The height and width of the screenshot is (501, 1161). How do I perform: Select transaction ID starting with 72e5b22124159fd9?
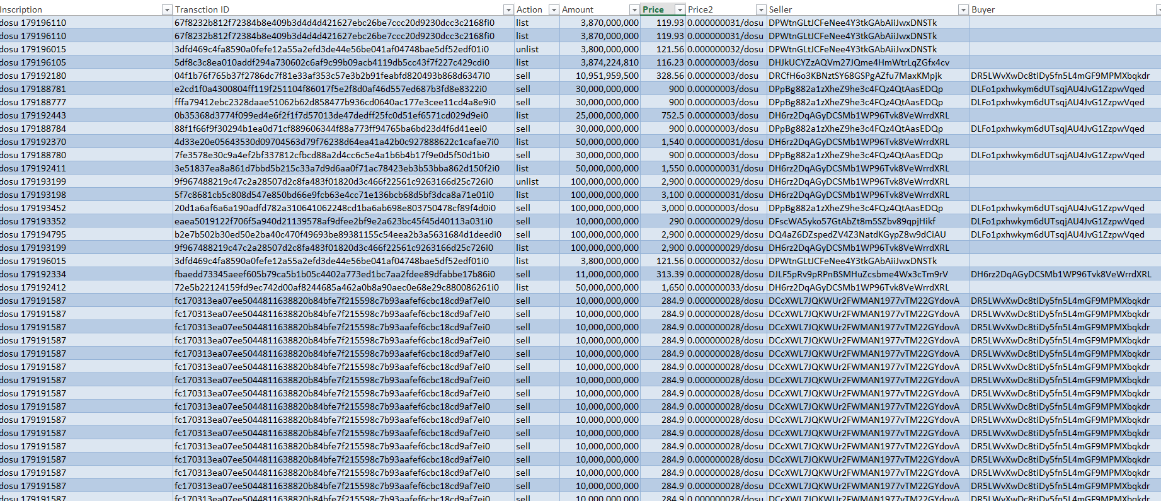pyautogui.click(x=343, y=287)
